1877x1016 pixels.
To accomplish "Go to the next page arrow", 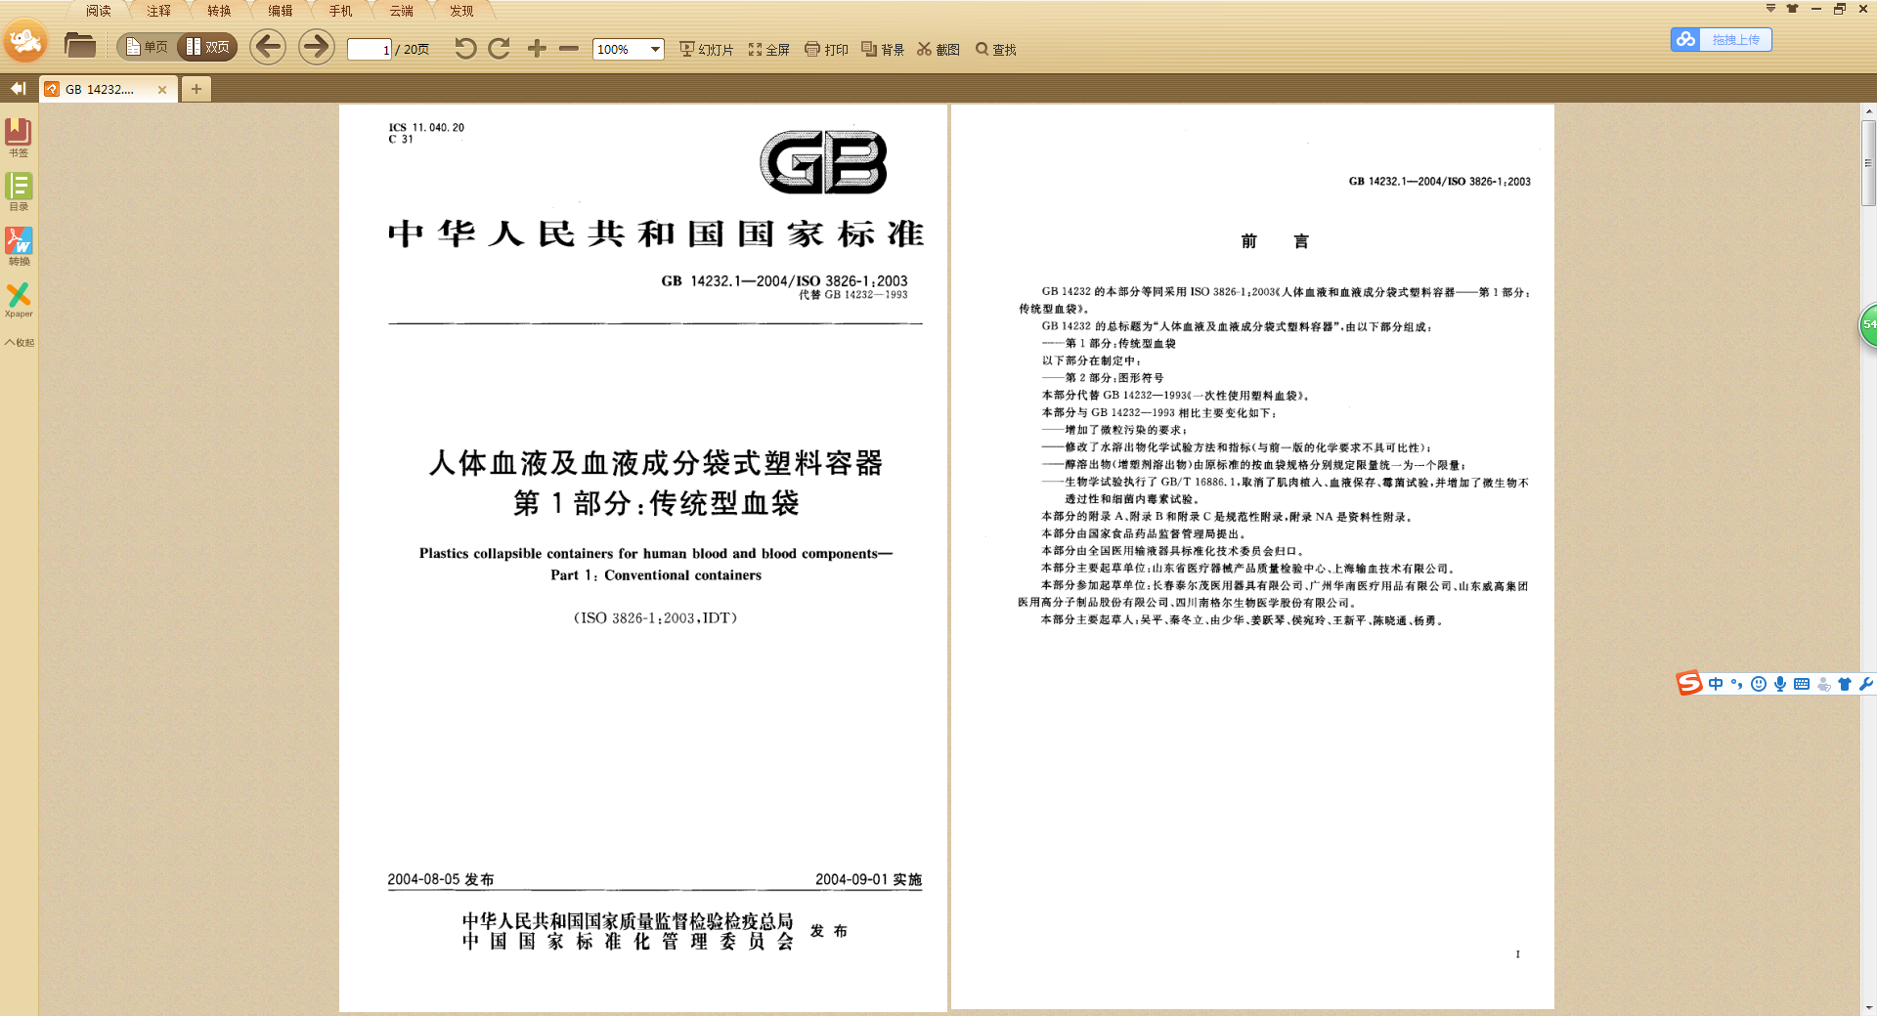I will point(316,47).
